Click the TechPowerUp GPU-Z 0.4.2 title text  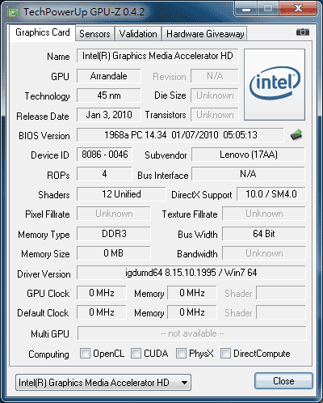click(84, 12)
